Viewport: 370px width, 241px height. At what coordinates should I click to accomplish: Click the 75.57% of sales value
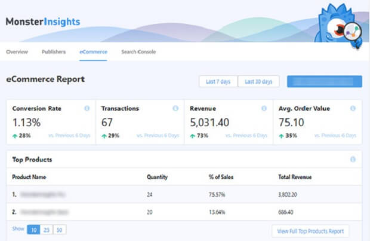click(217, 194)
